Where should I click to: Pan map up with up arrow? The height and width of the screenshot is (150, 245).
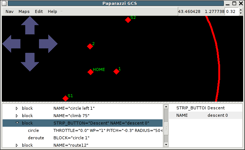click(30, 25)
